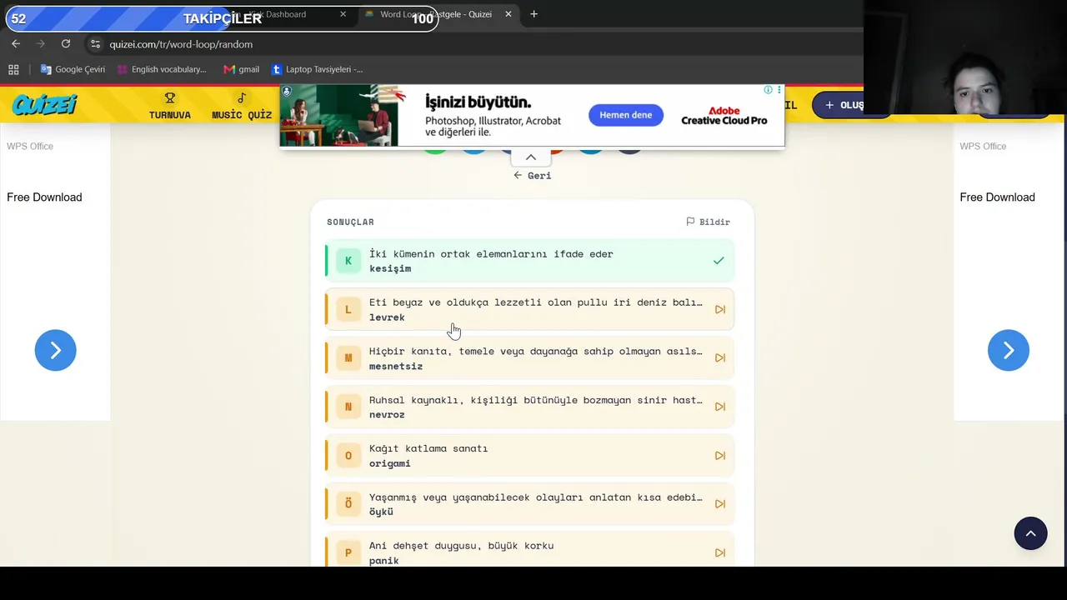The image size is (1067, 600).
Task: Click the skip icon on the öykü row
Action: tap(720, 504)
